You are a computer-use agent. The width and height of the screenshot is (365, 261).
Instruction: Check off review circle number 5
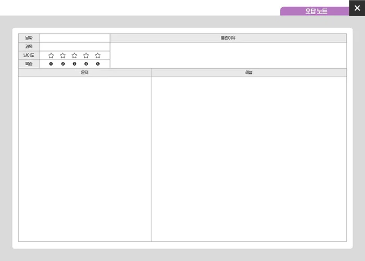98,64
